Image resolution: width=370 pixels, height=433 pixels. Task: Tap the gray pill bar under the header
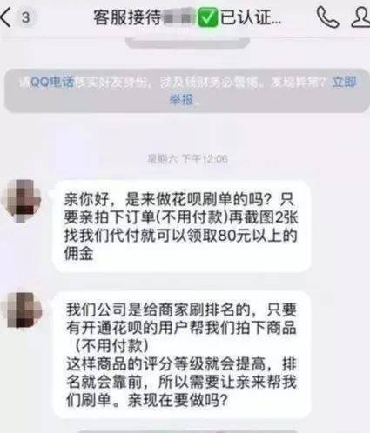187,43
